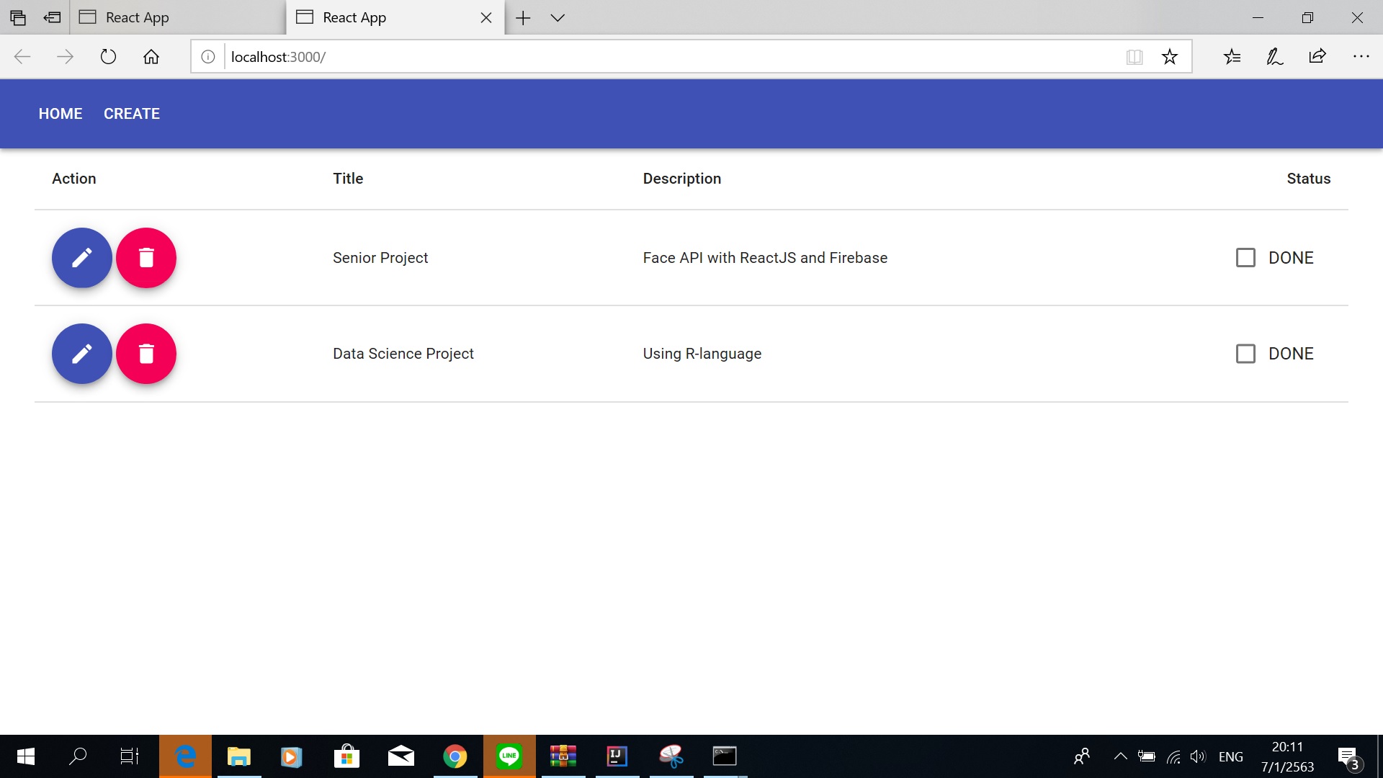Image resolution: width=1383 pixels, height=778 pixels.
Task: Set tabs aside icon
Action: click(x=52, y=17)
